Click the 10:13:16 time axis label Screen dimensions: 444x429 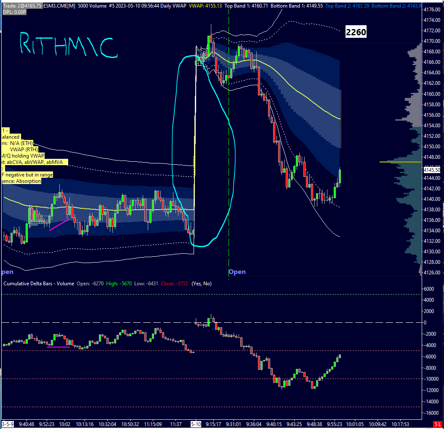(x=85, y=424)
